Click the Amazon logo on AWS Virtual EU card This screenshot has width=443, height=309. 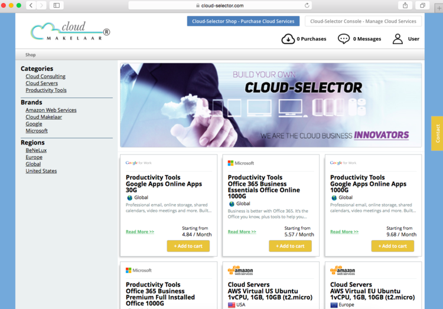coord(343,270)
